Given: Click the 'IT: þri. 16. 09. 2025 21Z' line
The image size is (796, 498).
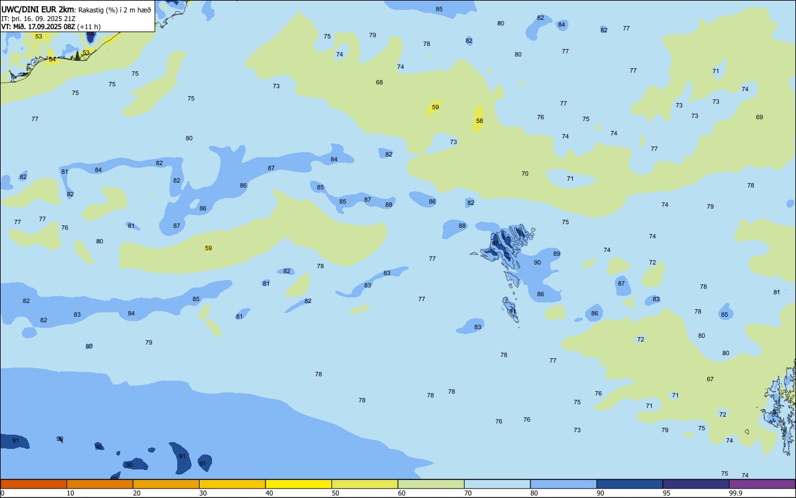Looking at the screenshot, I should pyautogui.click(x=37, y=19).
